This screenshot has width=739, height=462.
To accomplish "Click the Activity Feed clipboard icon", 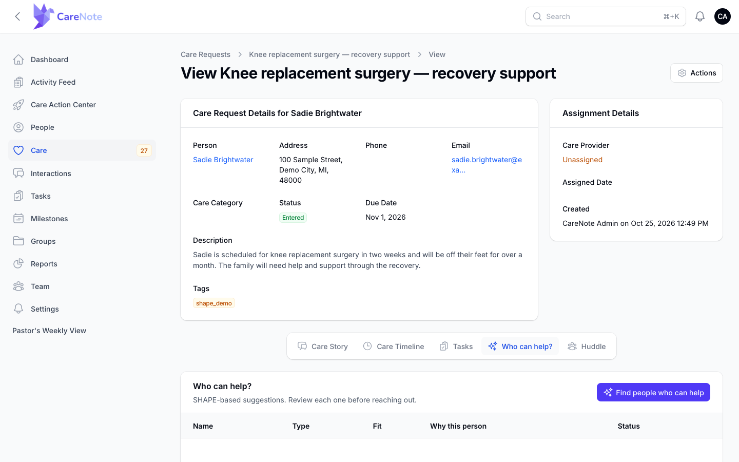I will (18, 82).
